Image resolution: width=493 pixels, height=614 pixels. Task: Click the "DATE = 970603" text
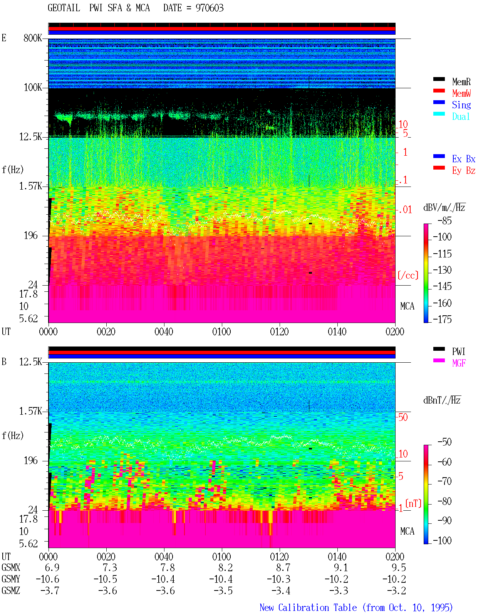point(193,8)
